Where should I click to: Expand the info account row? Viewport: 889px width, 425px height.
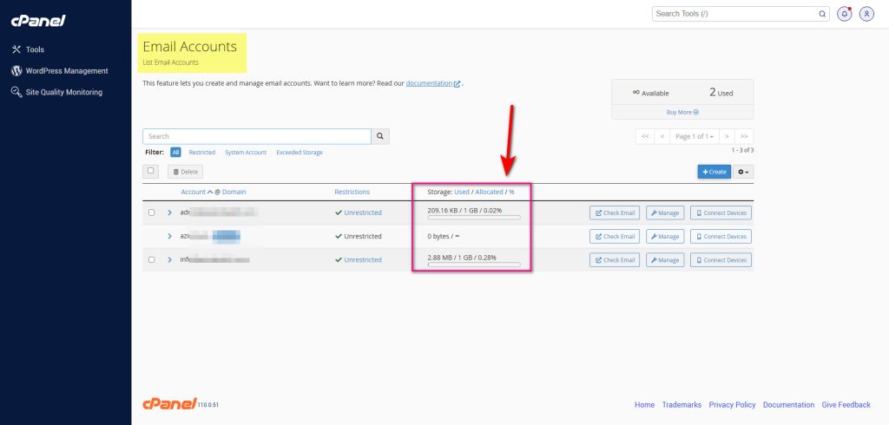(169, 259)
